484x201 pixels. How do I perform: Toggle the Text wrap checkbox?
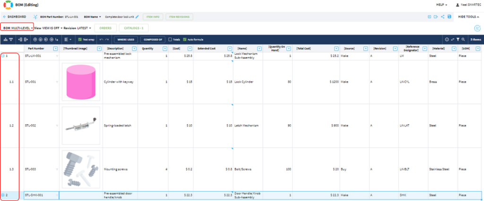pos(79,40)
